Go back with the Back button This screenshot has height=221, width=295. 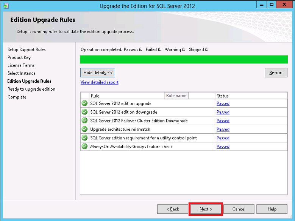tap(173, 209)
